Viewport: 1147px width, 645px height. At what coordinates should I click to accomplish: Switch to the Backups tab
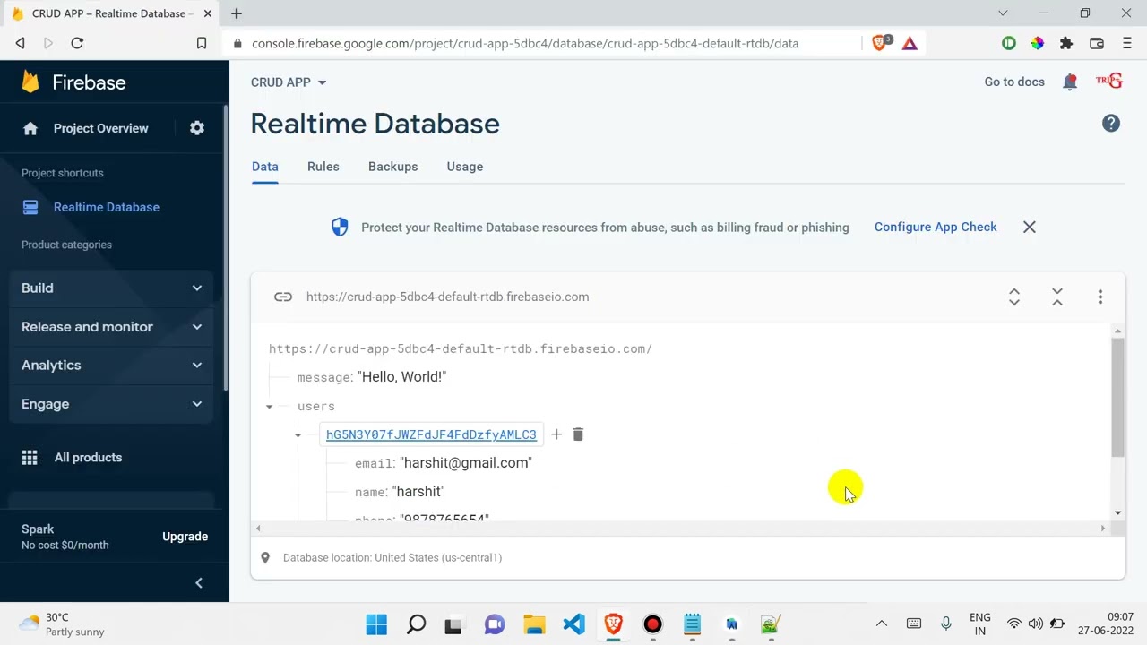click(393, 167)
